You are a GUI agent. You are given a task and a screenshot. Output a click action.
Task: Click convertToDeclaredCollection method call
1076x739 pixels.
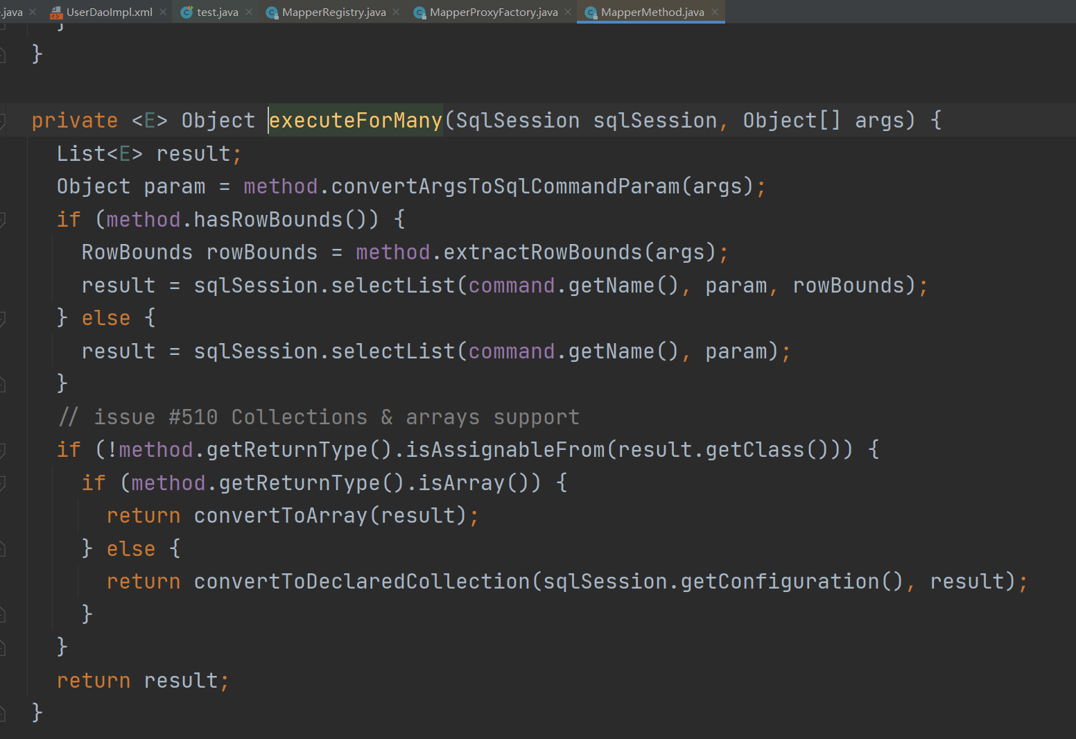[x=362, y=582]
